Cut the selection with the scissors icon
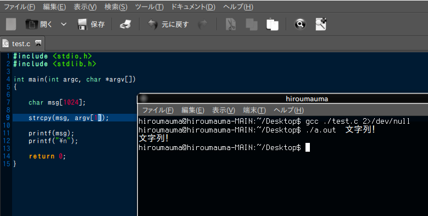 click(x=231, y=24)
